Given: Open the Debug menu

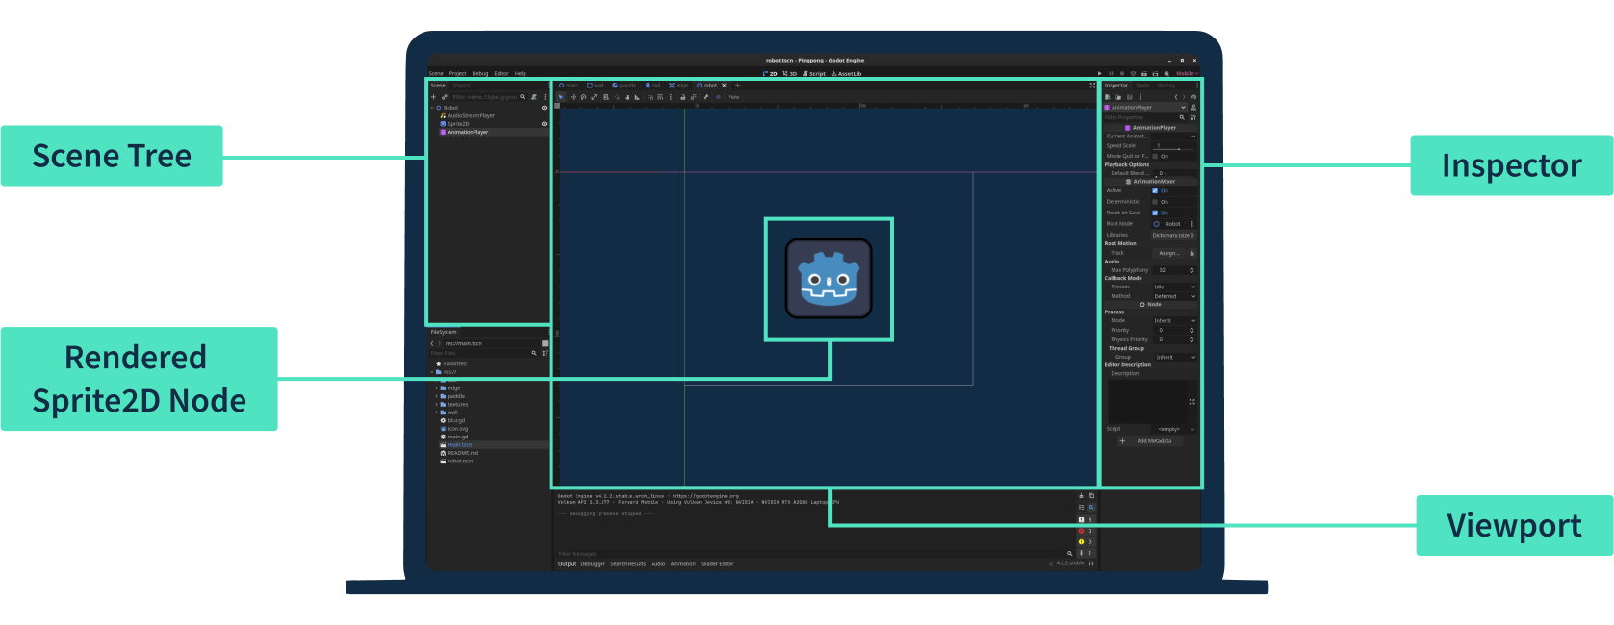Looking at the screenshot, I should click(x=480, y=73).
